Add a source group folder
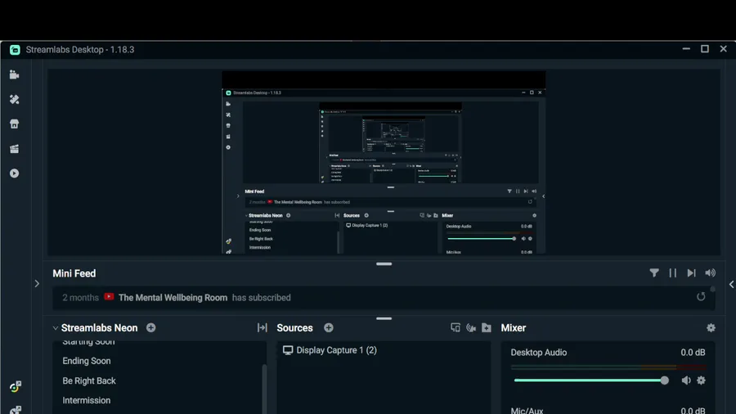 [x=487, y=327]
